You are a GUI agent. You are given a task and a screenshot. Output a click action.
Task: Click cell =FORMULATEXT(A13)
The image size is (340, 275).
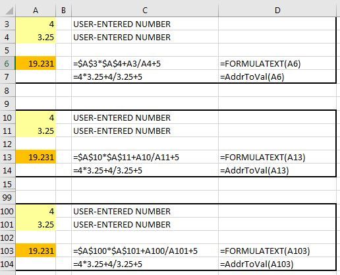click(x=277, y=157)
